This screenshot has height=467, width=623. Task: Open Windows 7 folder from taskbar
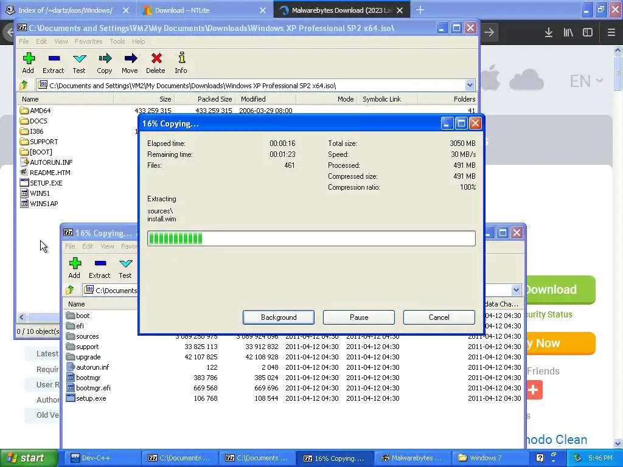[490, 458]
